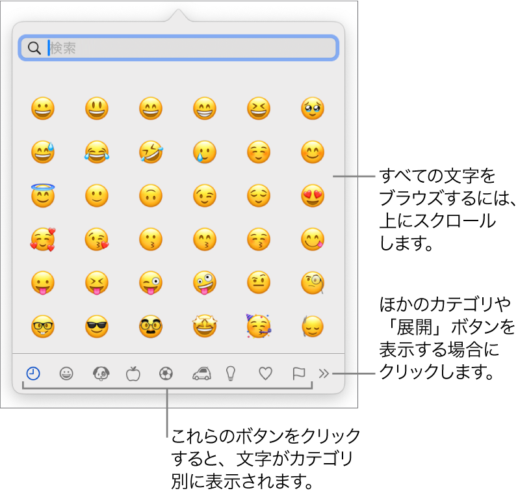Open the recently used category
Screen dimensions: 531x495
click(33, 374)
